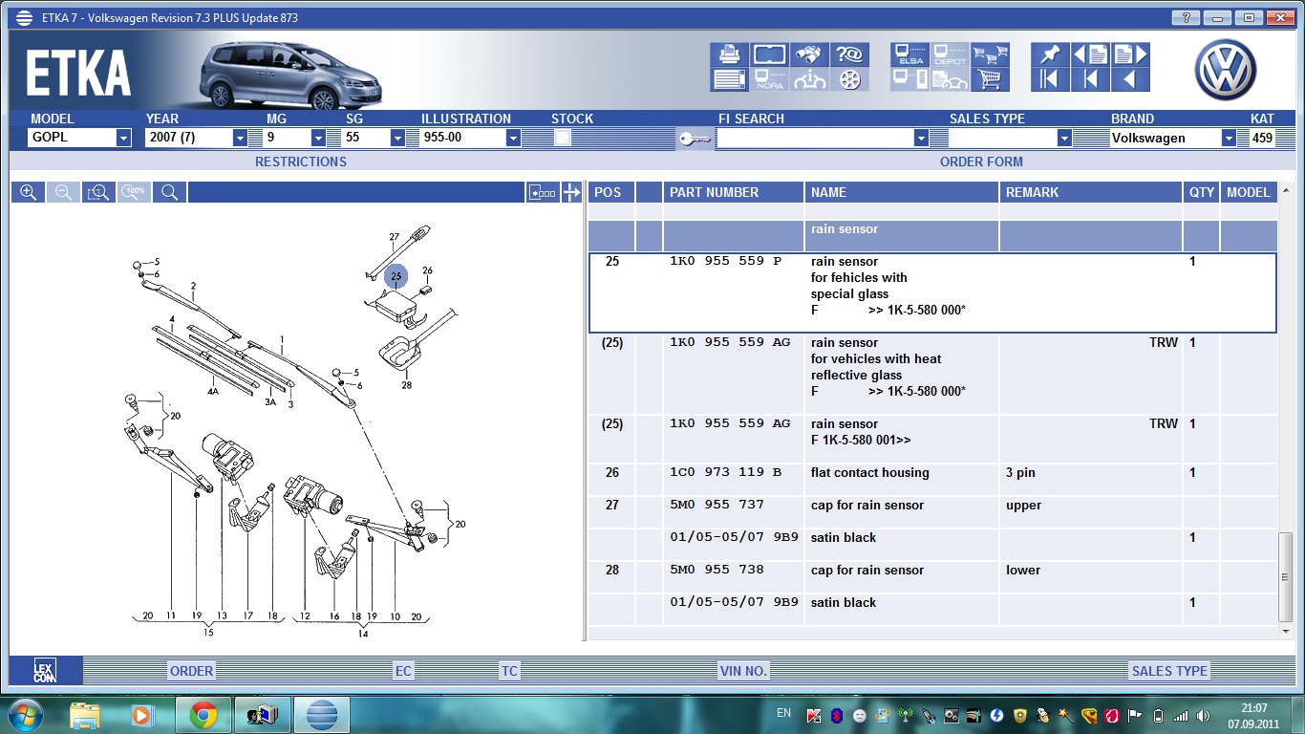
Task: Click the LEXCOM logo button
Action: tap(45, 671)
